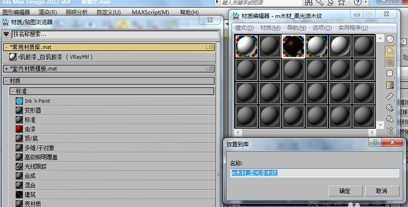408x207 pixels.
Task: Click the 名称 input field
Action: 315,173
